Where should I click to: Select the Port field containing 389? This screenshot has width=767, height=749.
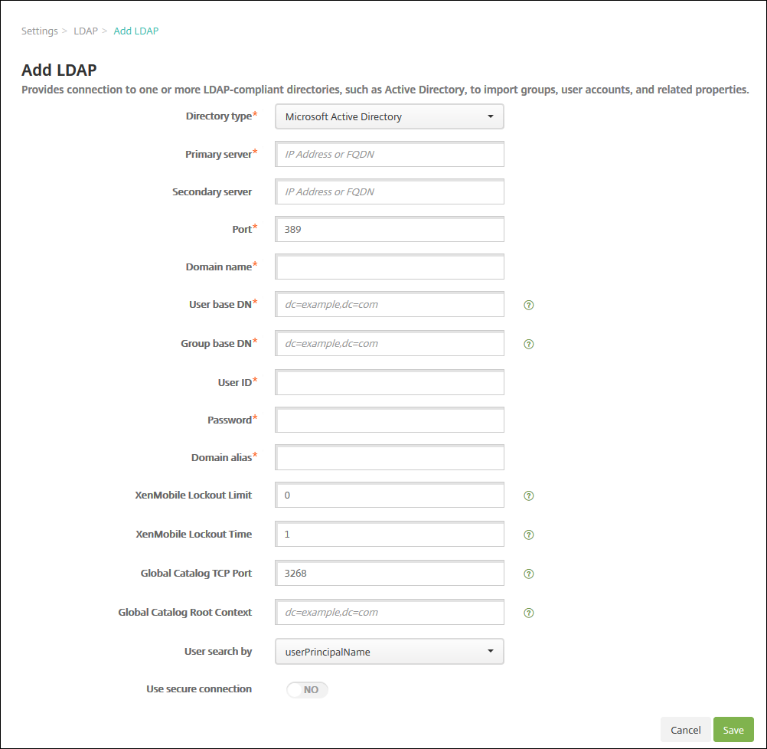pos(389,229)
